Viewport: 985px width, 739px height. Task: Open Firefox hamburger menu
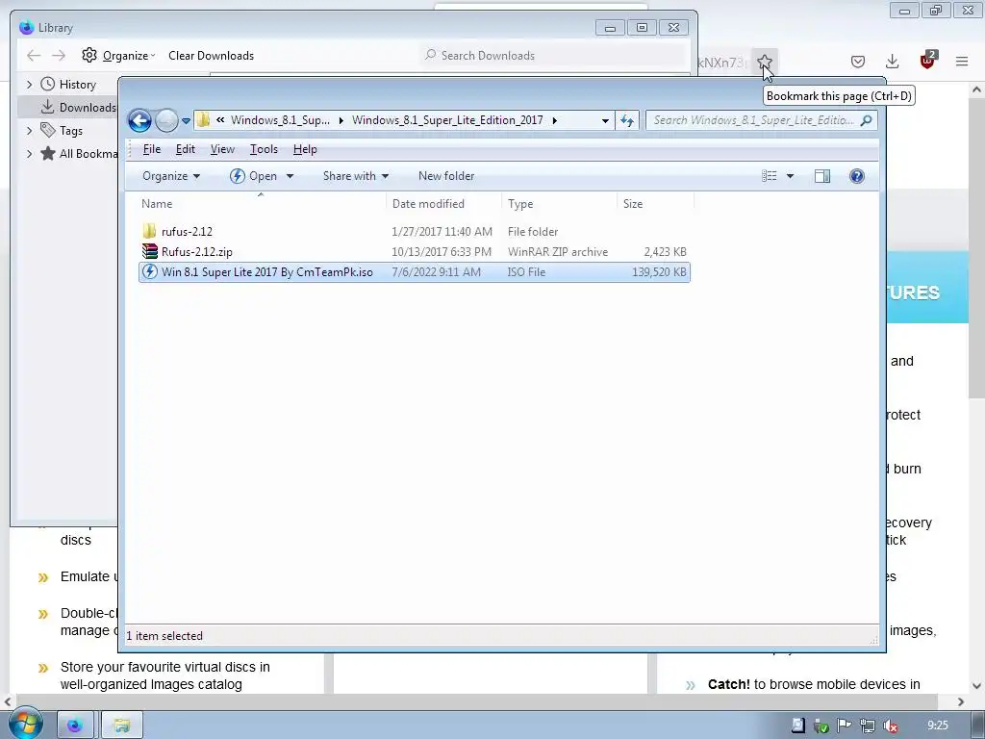[962, 62]
